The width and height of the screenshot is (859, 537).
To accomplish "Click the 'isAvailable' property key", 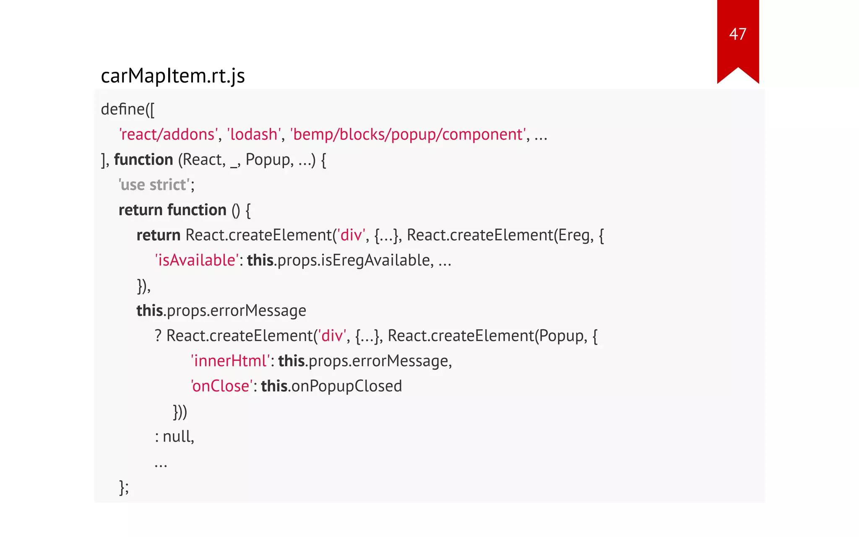I will pos(196,261).
